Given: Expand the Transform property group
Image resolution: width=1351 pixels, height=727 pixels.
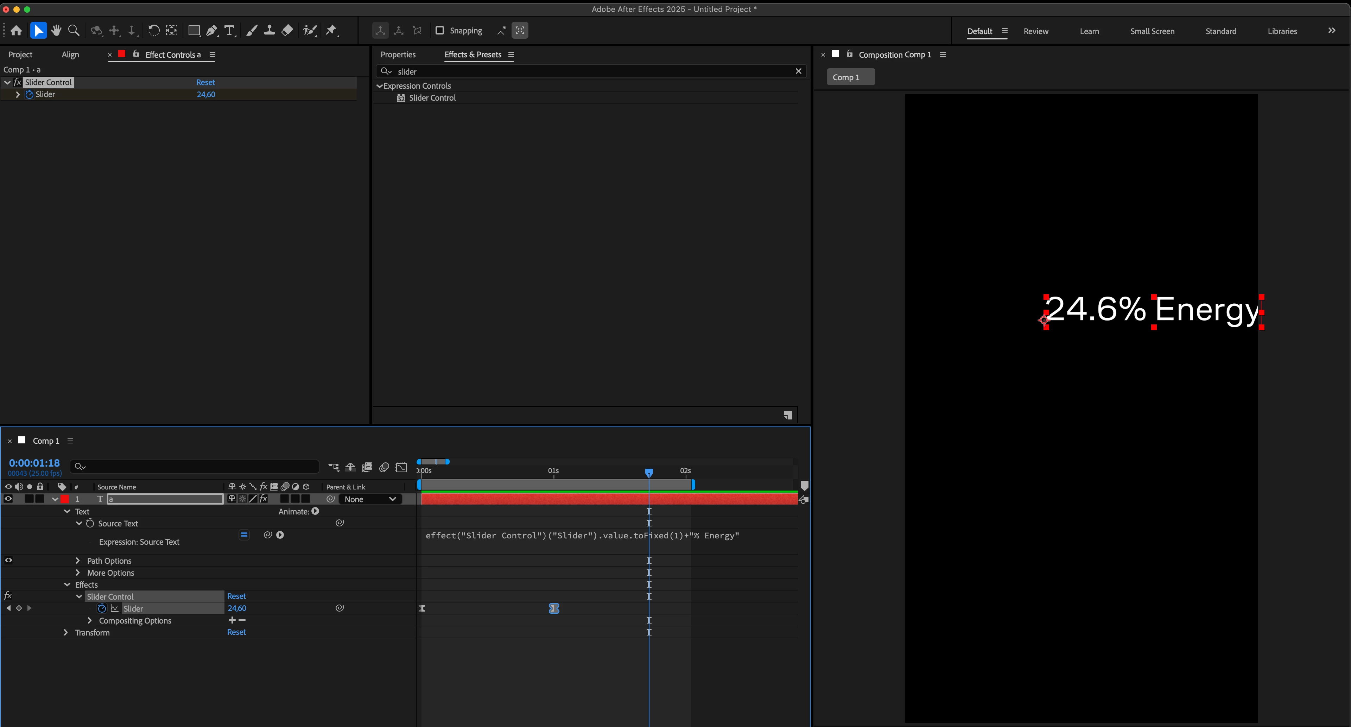Looking at the screenshot, I should (65, 633).
